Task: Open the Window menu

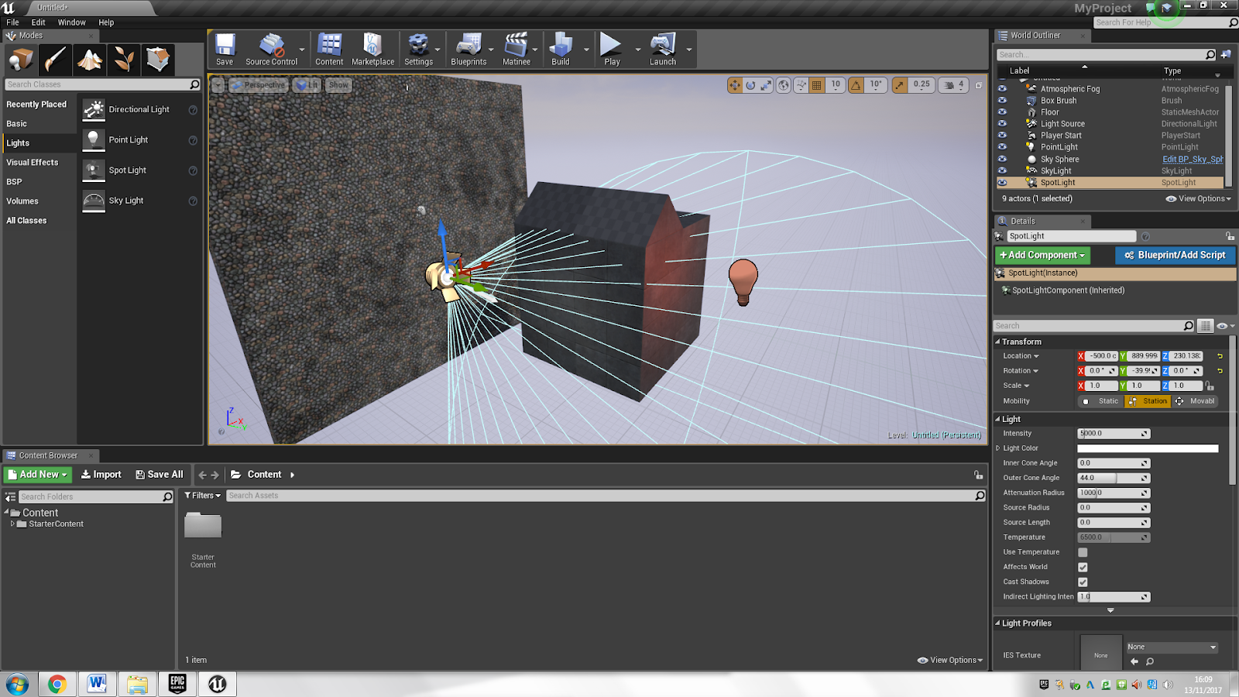Action: coord(71,22)
